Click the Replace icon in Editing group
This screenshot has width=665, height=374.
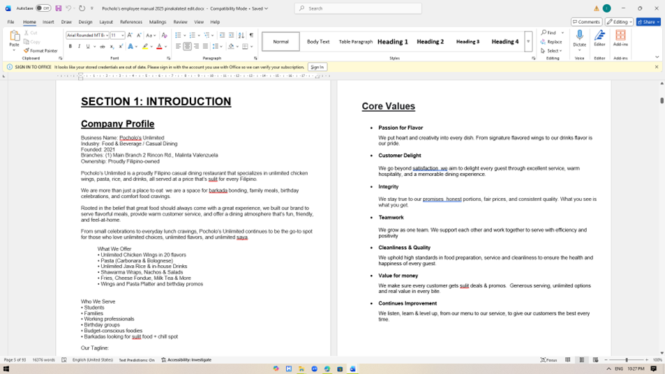click(551, 42)
